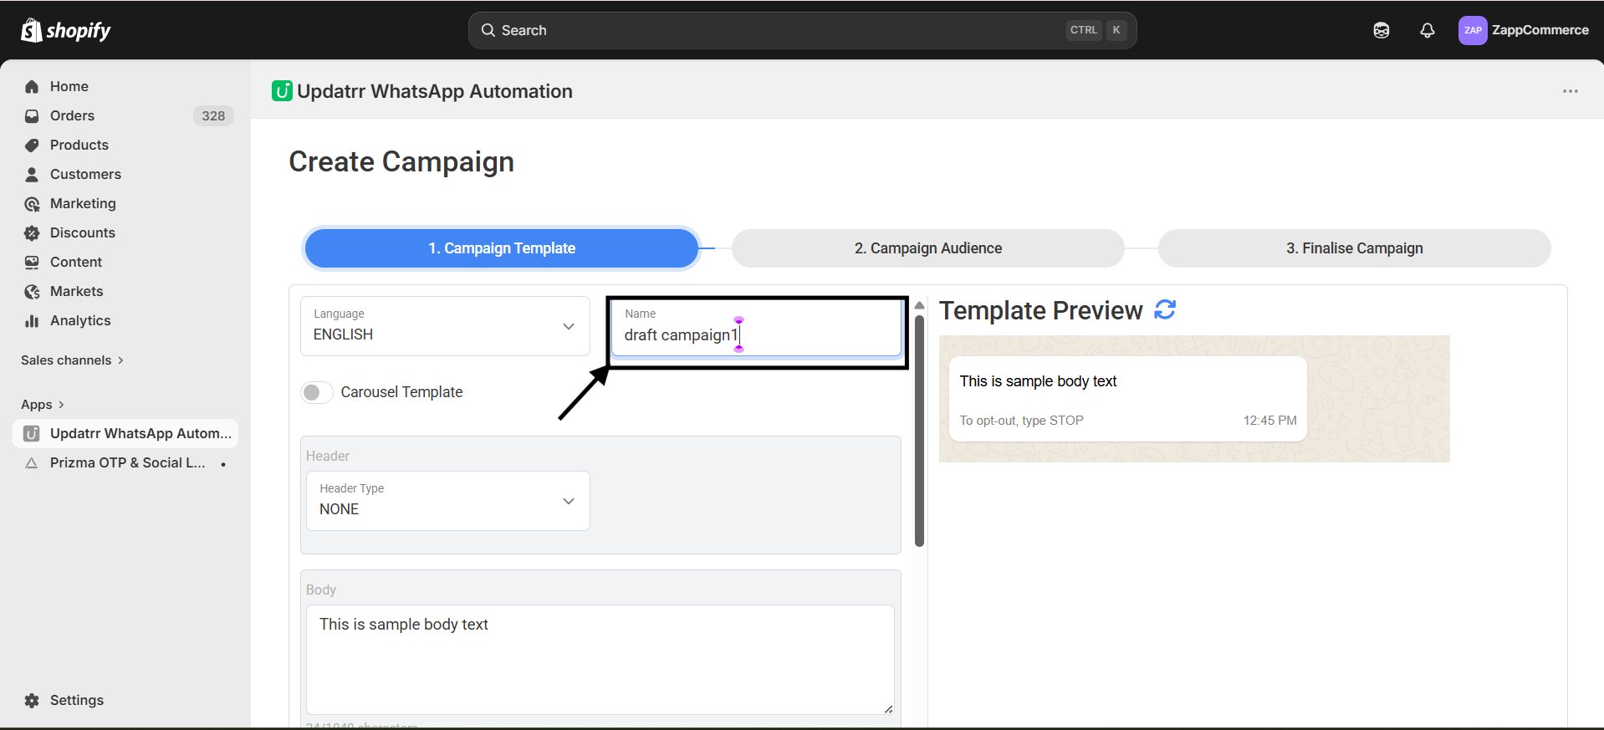Open Settings in the sidebar
Screen dimensions: 1604x730
pos(76,700)
